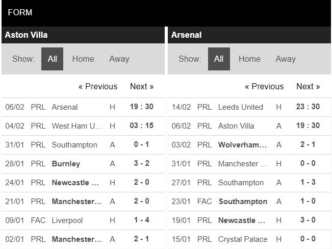This screenshot has width=332, height=249.
Task: Load Next Arsenal fixtures
Action: pos(308,86)
